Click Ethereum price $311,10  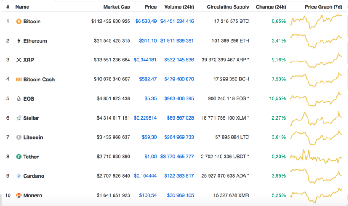click(148, 40)
